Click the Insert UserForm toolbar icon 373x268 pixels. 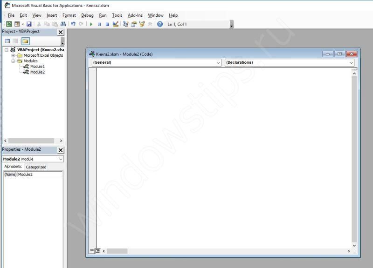pos(17,24)
